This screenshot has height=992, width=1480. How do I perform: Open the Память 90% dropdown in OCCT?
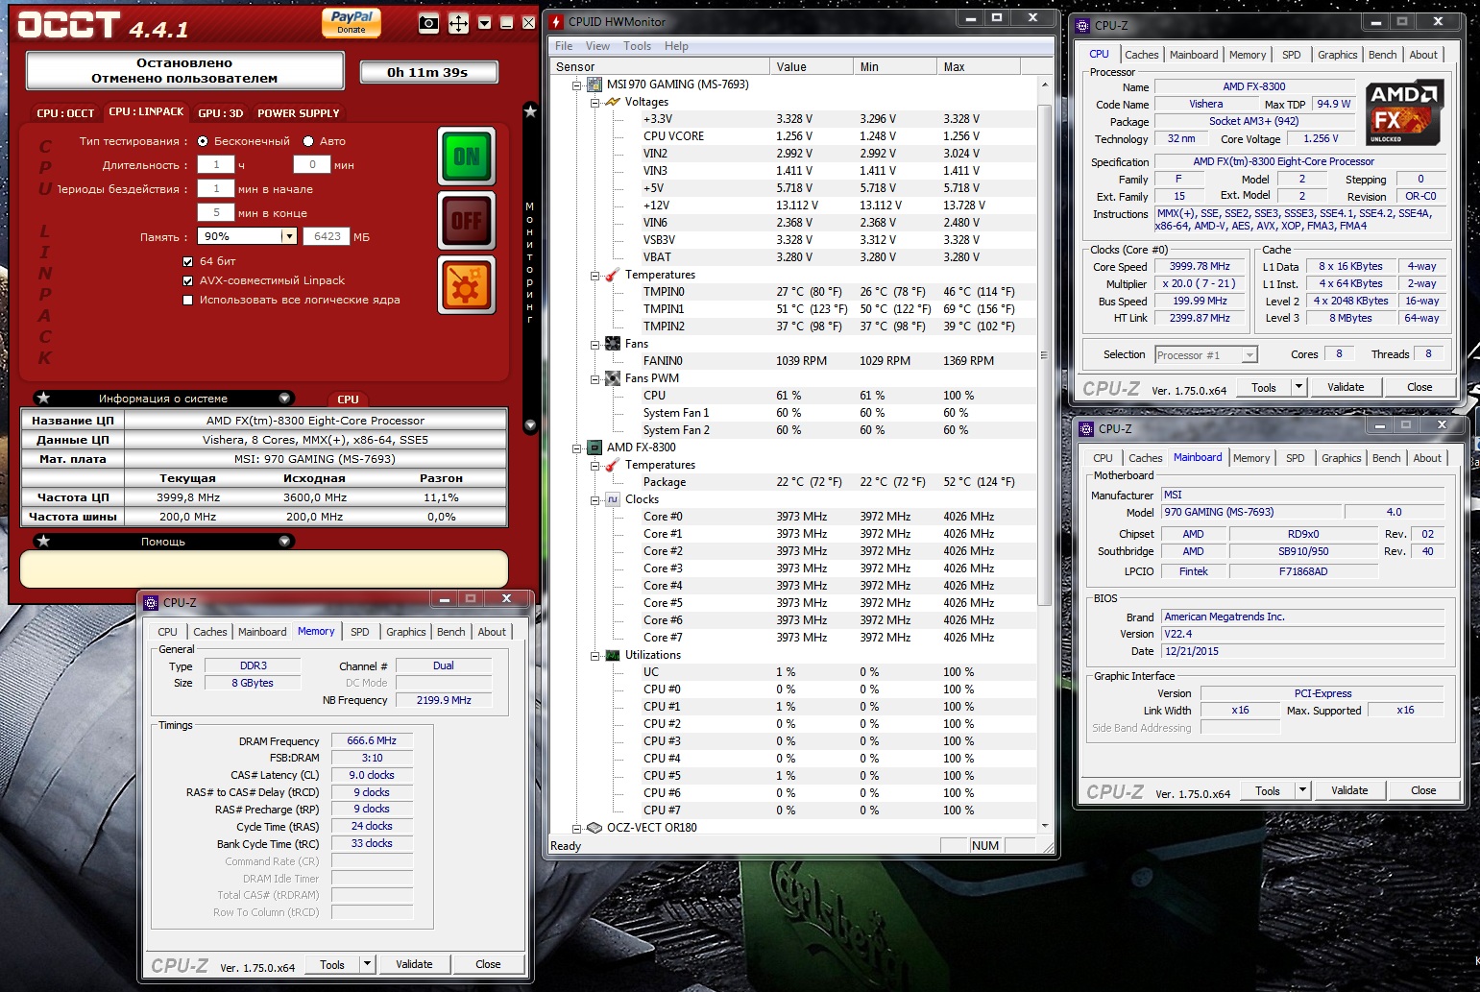click(288, 236)
